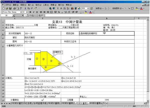Open the 格式 (Format) menu

[x=38, y=5]
